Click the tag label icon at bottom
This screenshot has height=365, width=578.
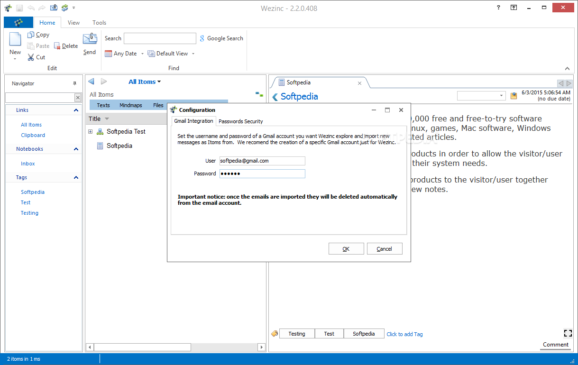275,334
